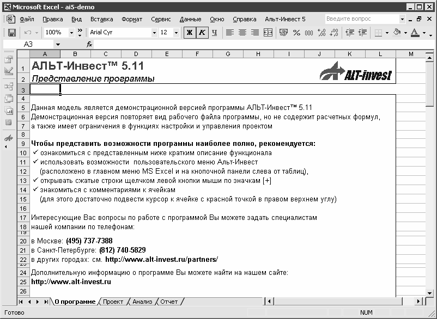437x319 pixels.
Task: Click the Font Color A icon
Action: click(x=415, y=33)
